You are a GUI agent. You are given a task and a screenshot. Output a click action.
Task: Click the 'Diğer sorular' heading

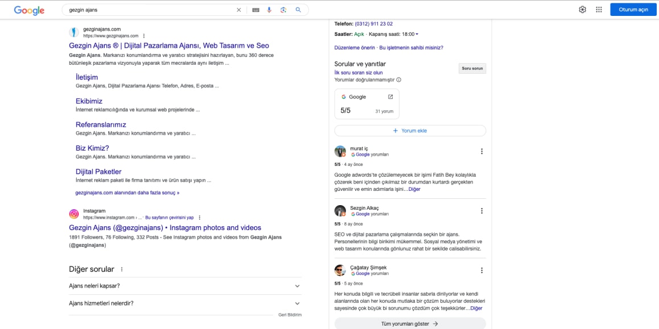point(92,269)
